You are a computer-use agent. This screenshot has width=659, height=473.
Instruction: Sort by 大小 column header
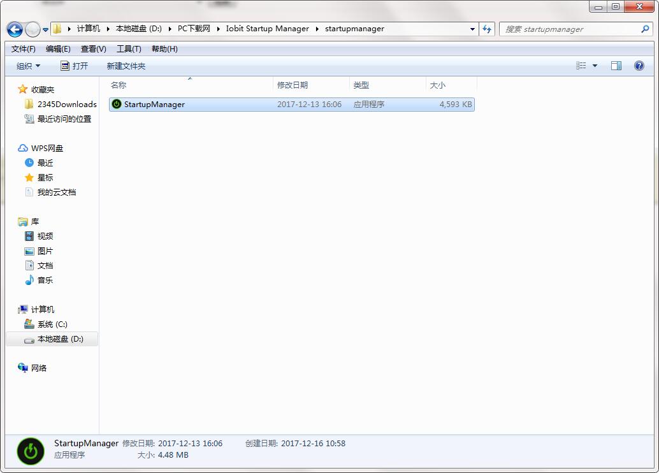pos(437,85)
